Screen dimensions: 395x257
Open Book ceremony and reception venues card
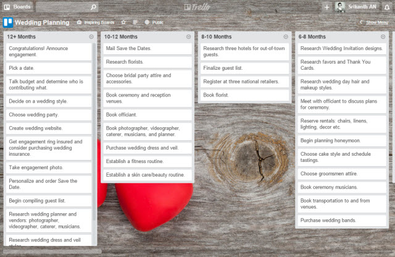tap(148, 98)
